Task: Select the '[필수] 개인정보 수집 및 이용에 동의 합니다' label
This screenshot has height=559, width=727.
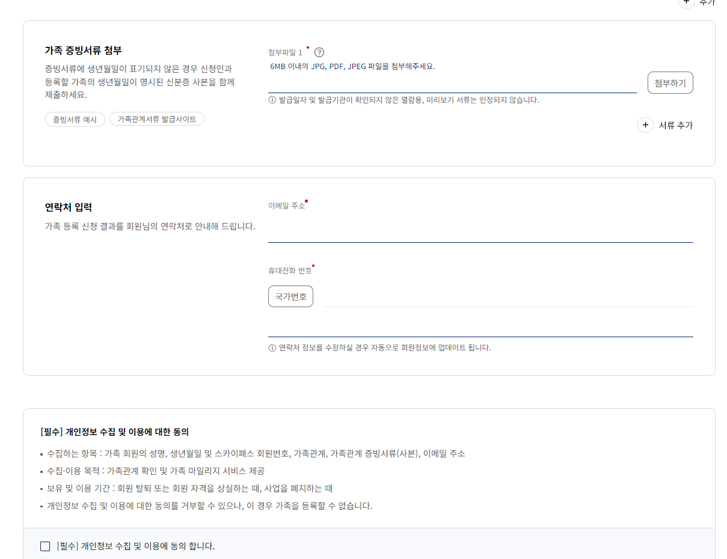Action: click(136, 546)
